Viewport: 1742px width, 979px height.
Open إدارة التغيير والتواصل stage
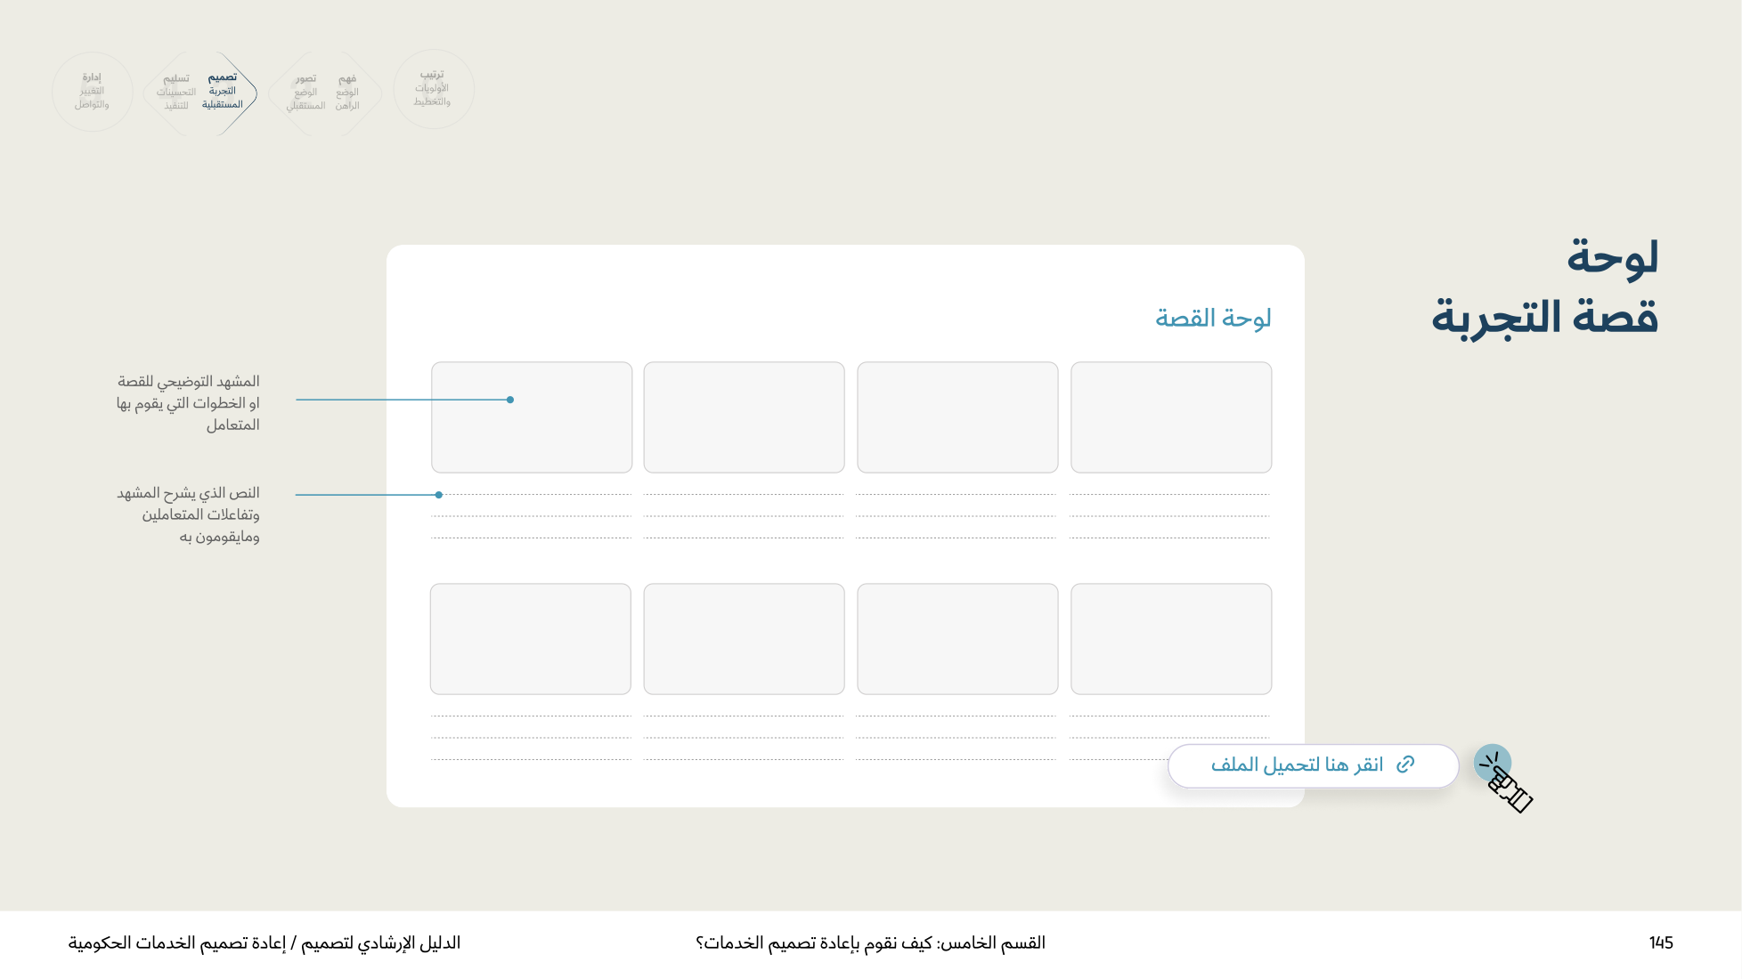[92, 91]
